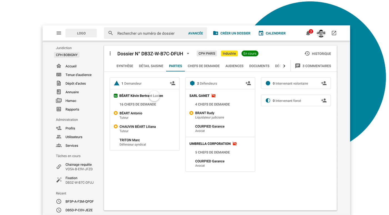Viewport: 389px width, 215px height.
Task: Switch to the SYNTHÈSE tab
Action: tap(125, 66)
